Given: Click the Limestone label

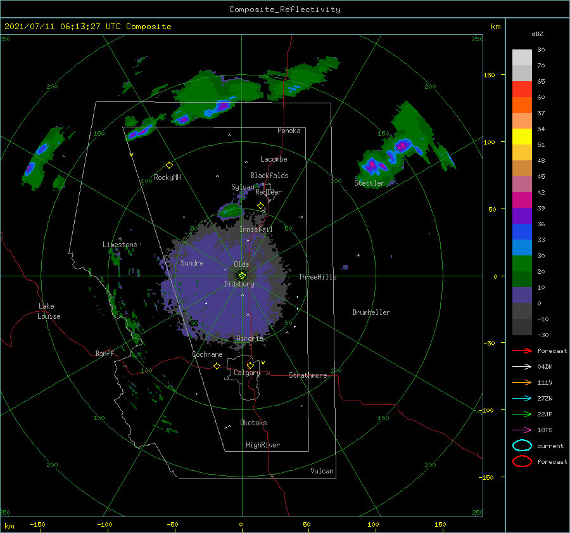Looking at the screenshot, I should (120, 245).
